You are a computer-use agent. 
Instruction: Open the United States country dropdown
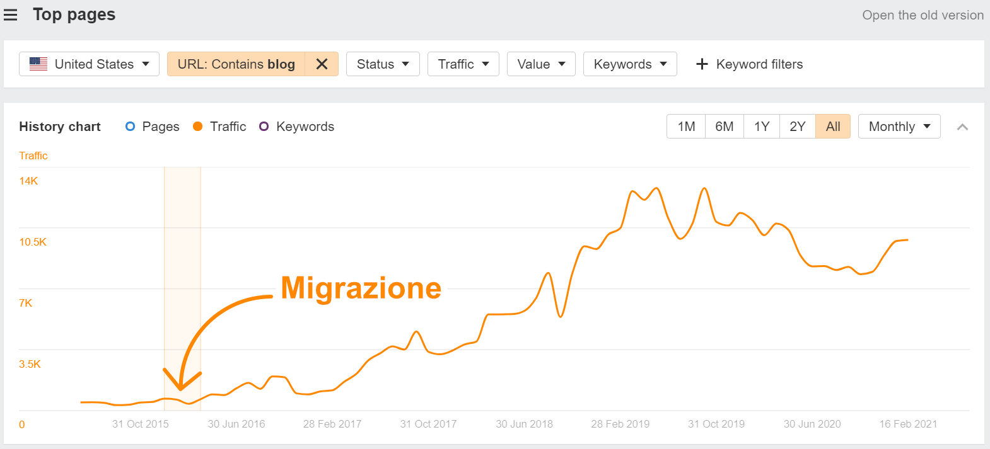click(x=89, y=64)
